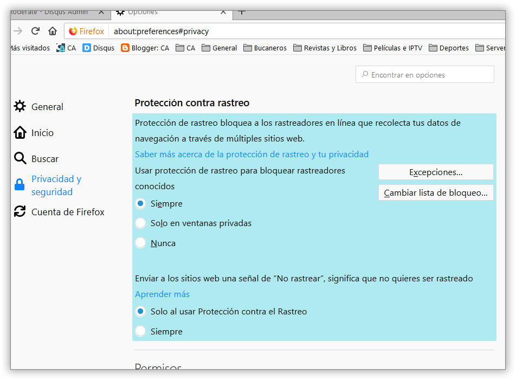516x380 pixels.
Task: Go to the browser home page
Action: (x=53, y=31)
